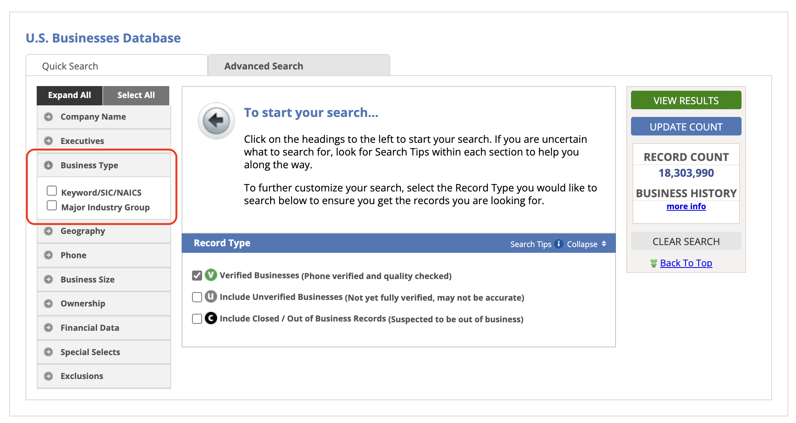
Task: Click the Ownership expand arrow icon
Action: [x=48, y=303]
